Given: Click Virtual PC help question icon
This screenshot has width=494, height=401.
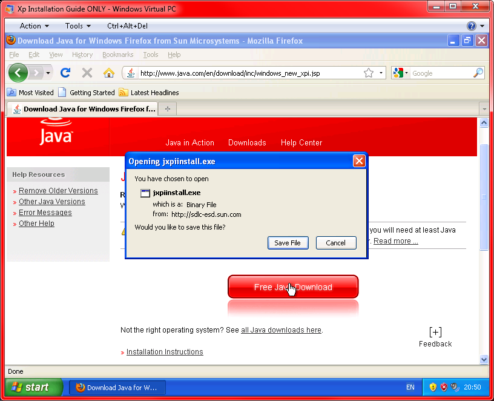Looking at the screenshot, I should coord(472,26).
